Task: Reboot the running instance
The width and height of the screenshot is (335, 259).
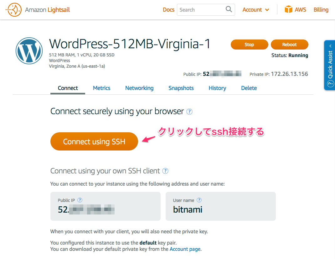Action: point(289,45)
